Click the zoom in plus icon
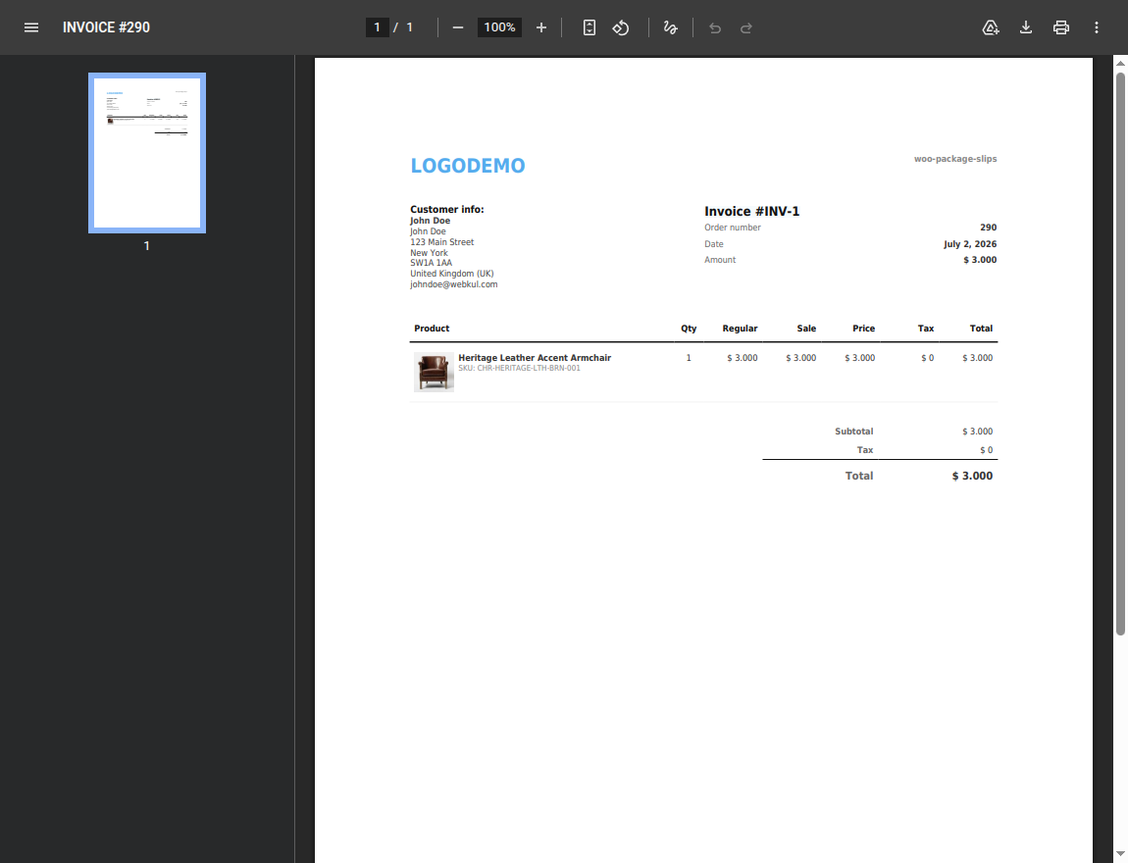 [541, 27]
